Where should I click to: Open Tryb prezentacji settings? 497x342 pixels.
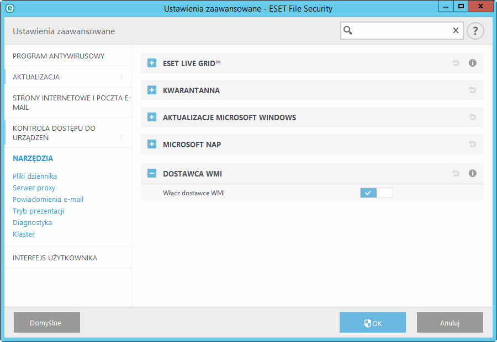(38, 211)
